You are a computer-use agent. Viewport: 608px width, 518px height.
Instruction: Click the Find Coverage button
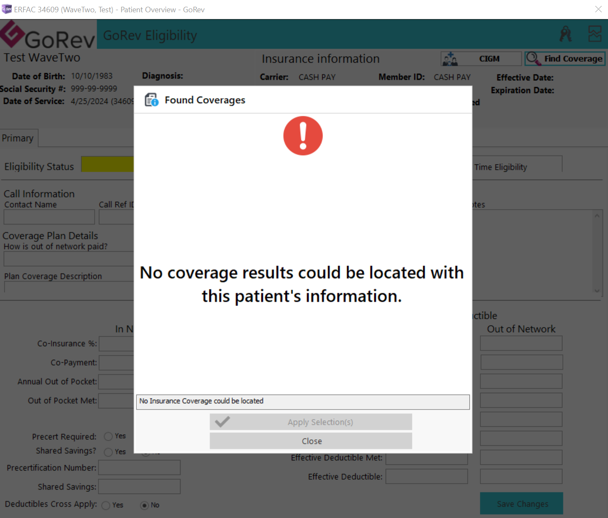pyautogui.click(x=565, y=58)
